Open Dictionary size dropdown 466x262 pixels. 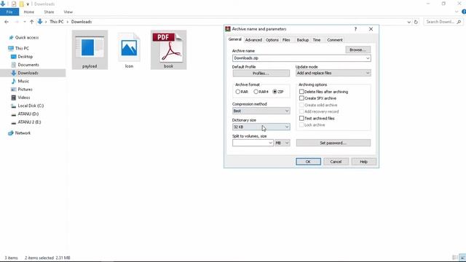[x=287, y=127]
